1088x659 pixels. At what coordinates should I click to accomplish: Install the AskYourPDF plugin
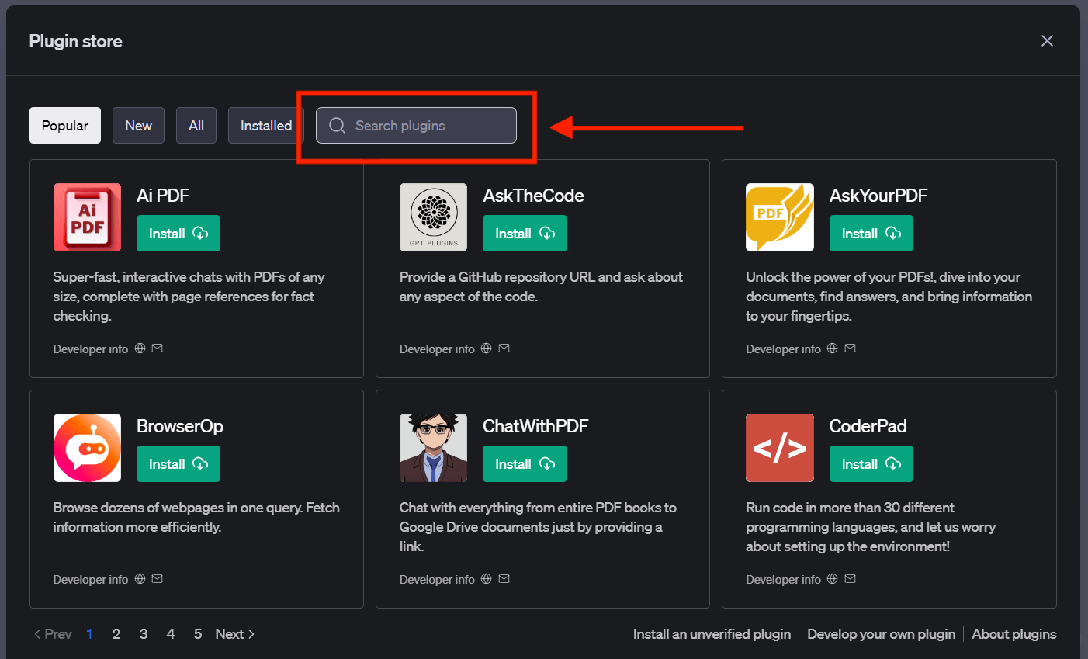(x=871, y=234)
